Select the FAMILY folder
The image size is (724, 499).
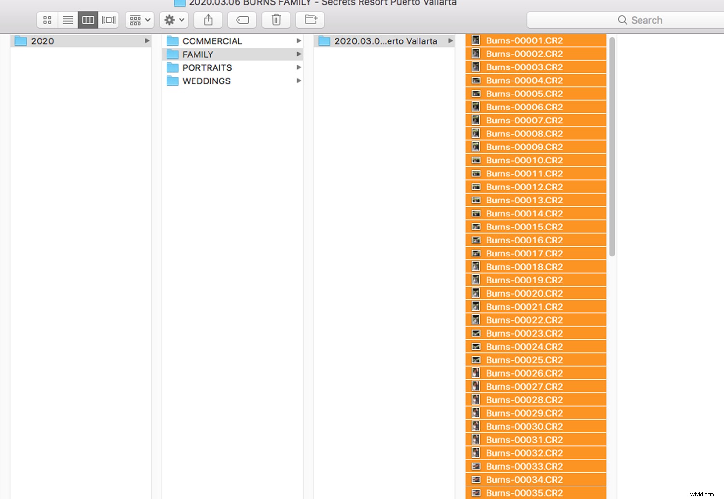pyautogui.click(x=198, y=54)
